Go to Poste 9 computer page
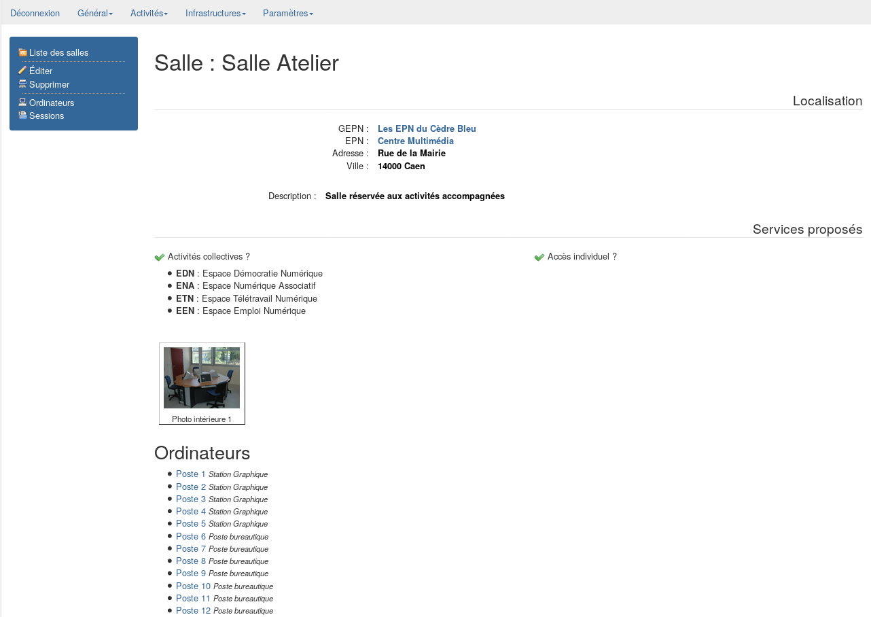 tap(190, 574)
